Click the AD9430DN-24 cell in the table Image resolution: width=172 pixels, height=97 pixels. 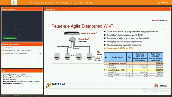(x=117, y=74)
